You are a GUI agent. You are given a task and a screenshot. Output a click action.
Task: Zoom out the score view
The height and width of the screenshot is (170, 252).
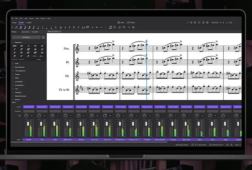231,145
